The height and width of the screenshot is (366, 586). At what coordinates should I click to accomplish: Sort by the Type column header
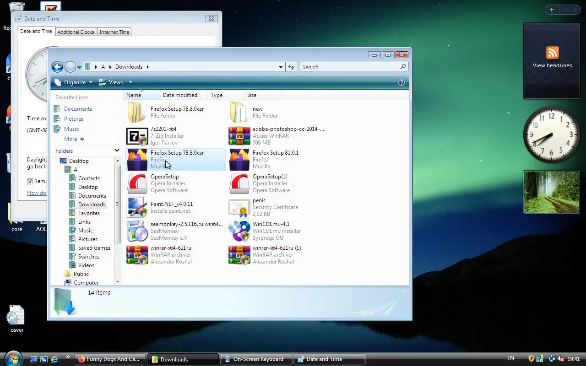tap(226, 95)
